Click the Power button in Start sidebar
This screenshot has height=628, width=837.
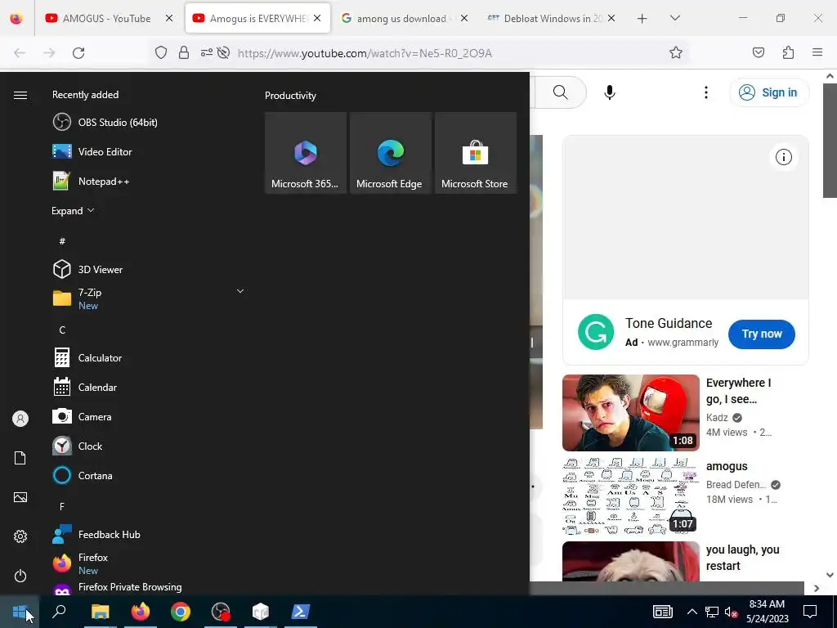20,576
